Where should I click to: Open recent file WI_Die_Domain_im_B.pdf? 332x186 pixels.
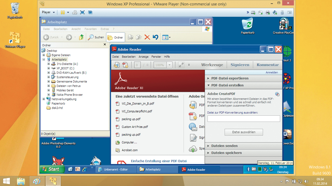[138, 103]
